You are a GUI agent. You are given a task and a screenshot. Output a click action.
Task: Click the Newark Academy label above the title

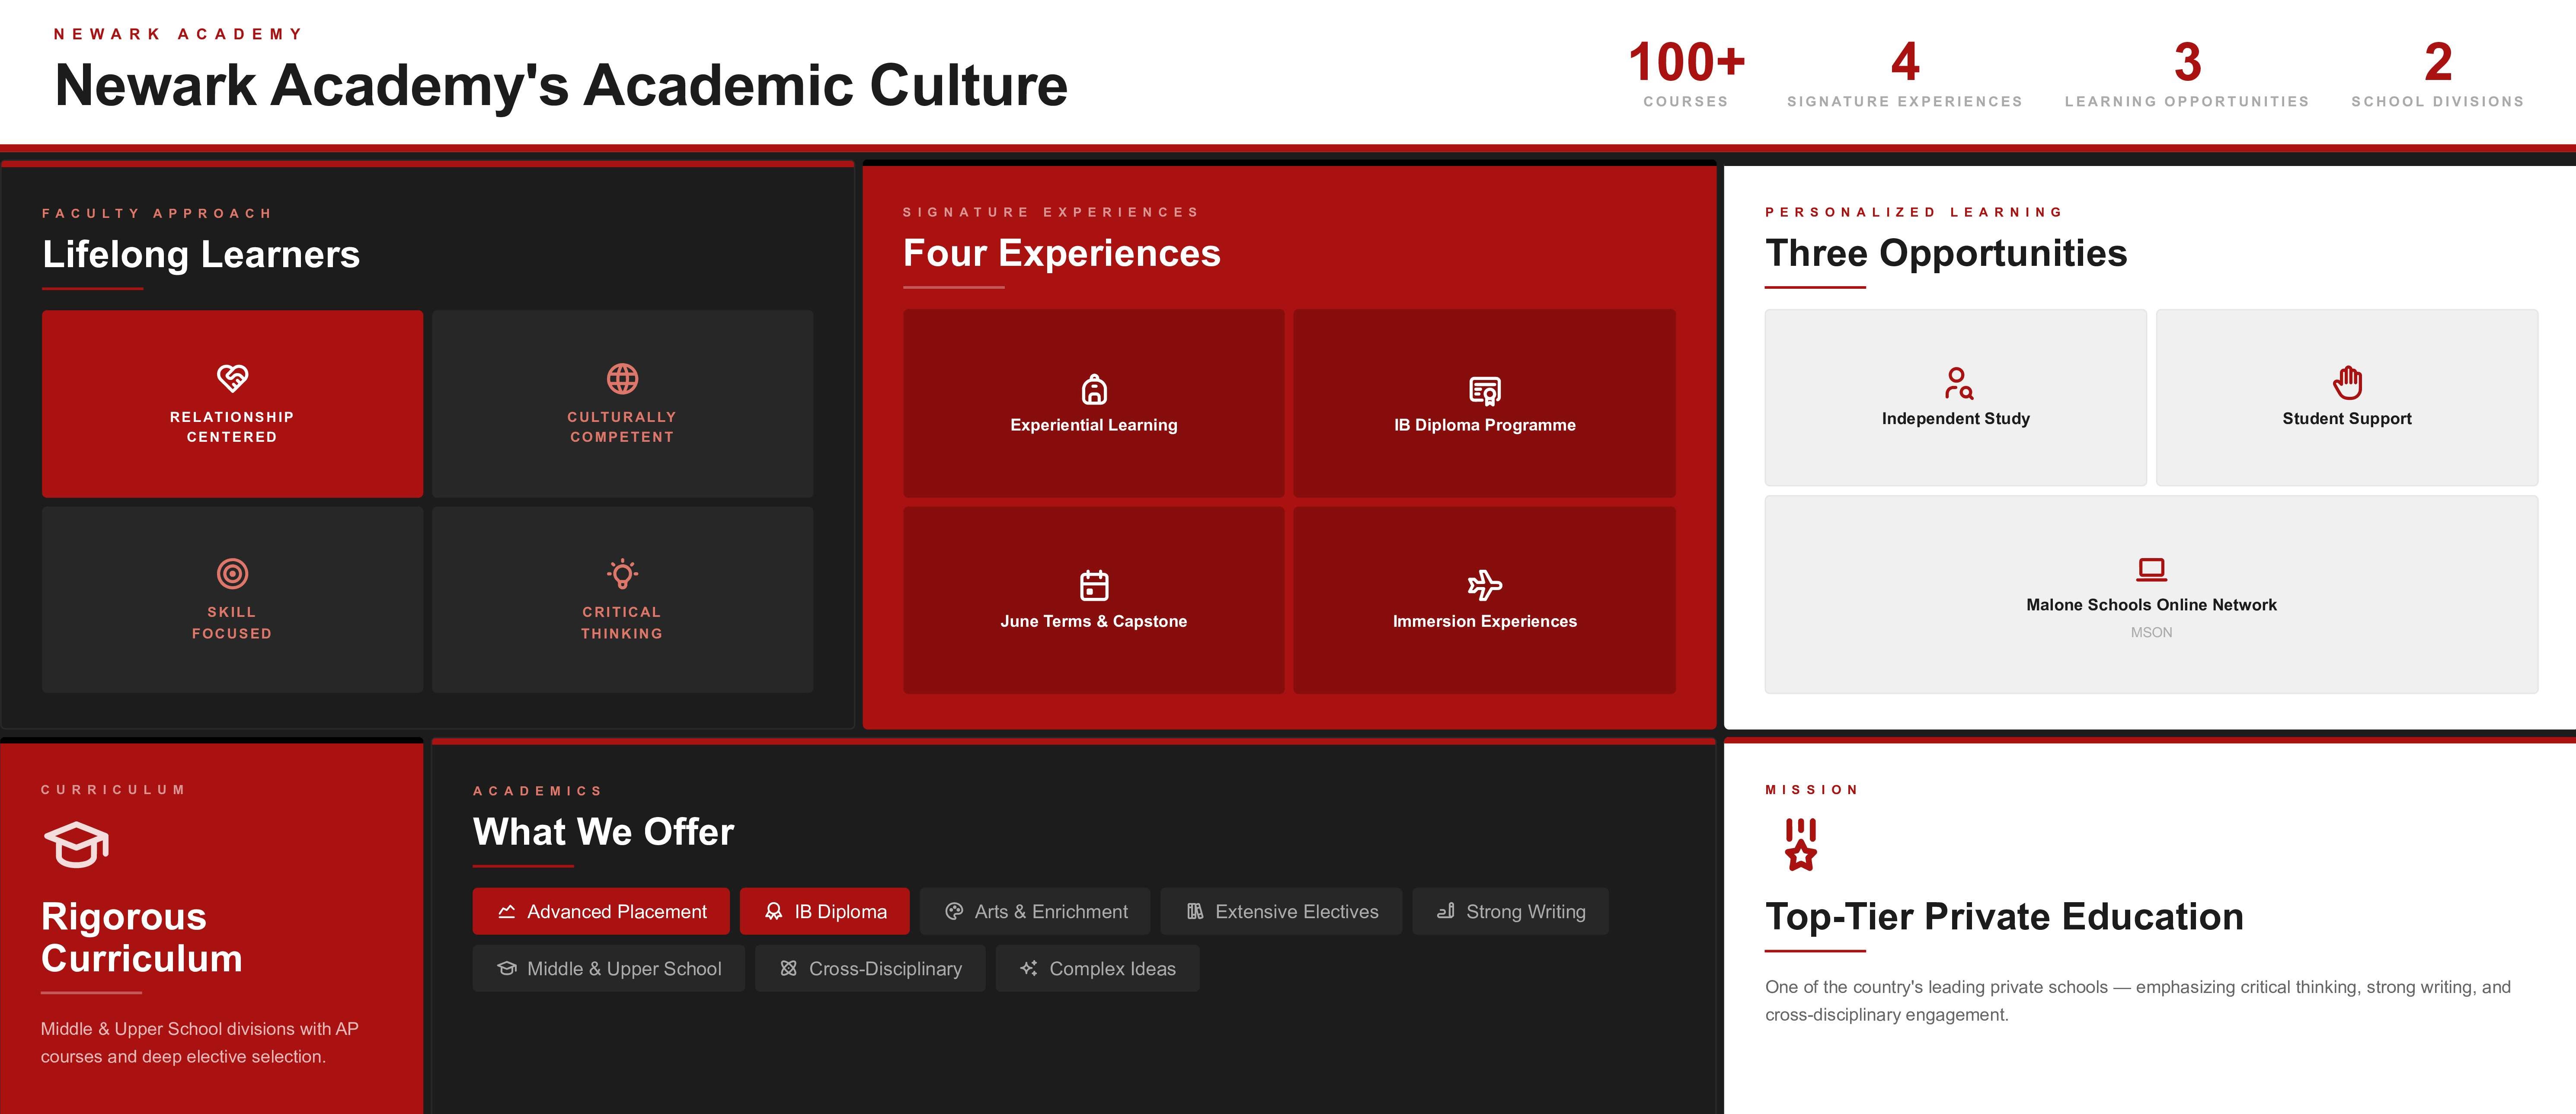(x=178, y=34)
